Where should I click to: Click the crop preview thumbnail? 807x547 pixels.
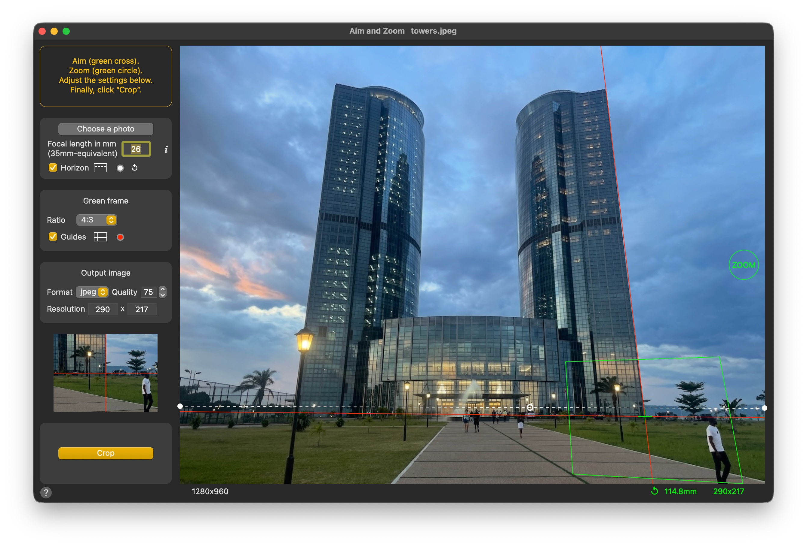tap(106, 373)
